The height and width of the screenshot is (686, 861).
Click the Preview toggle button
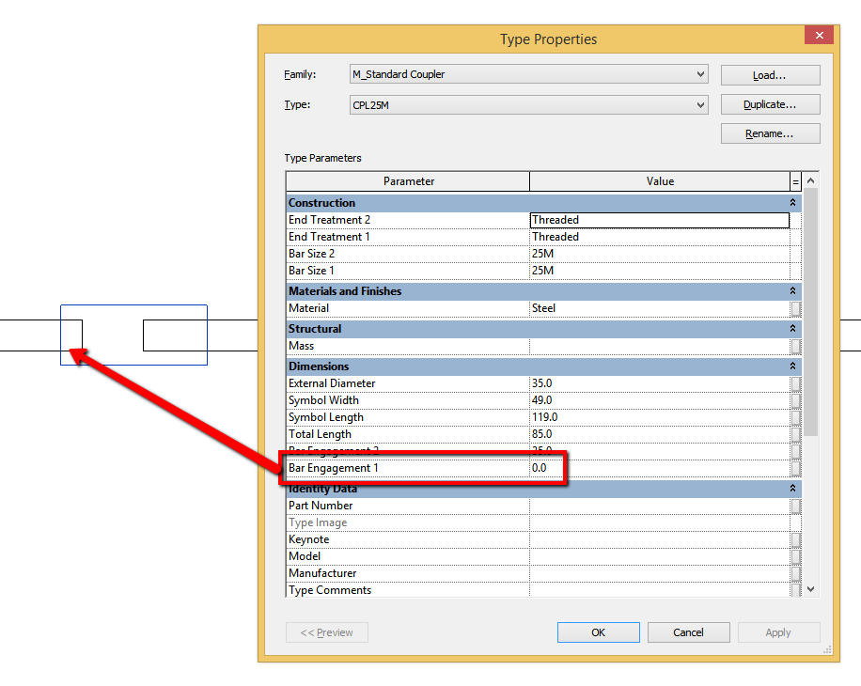[x=326, y=631]
